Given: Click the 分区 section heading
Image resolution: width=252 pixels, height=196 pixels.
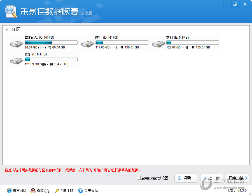Looking at the screenshot, I should point(16,30).
